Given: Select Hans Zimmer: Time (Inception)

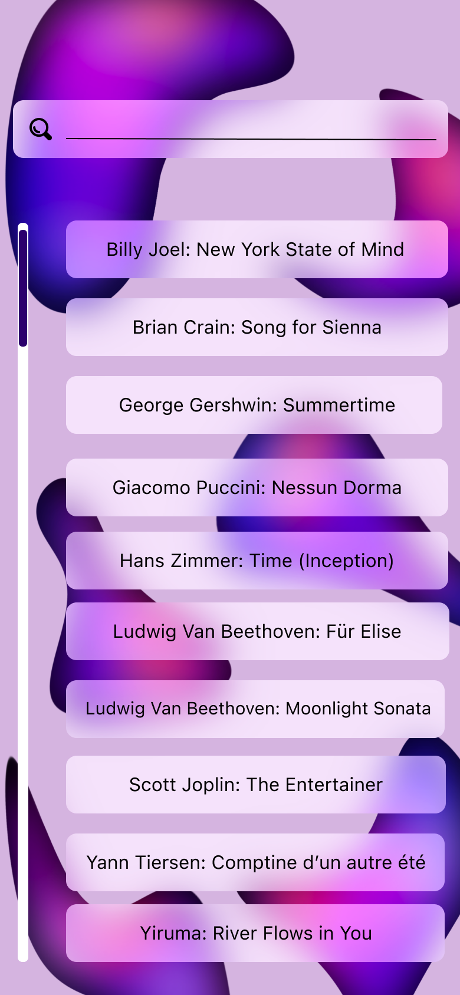Looking at the screenshot, I should (257, 561).
